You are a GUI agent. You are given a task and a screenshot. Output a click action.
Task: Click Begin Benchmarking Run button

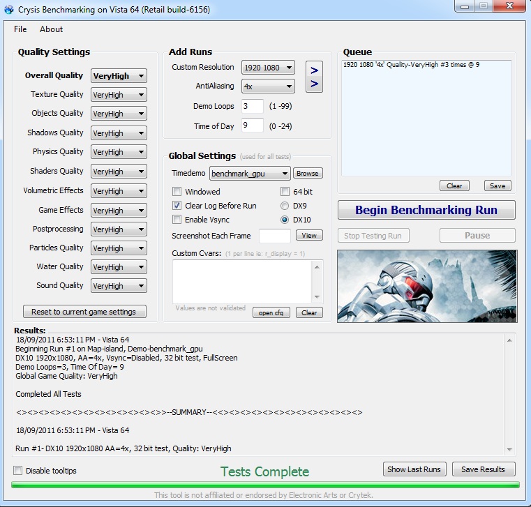point(426,210)
